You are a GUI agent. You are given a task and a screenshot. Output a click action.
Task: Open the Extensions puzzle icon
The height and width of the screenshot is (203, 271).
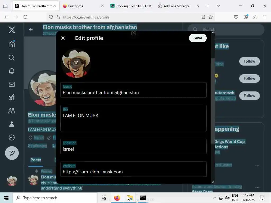pos(255,17)
